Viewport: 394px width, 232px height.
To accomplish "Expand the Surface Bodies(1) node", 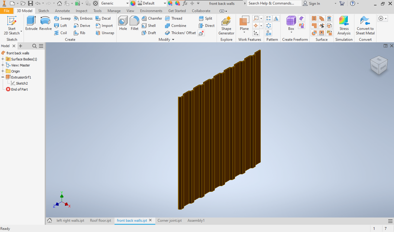I will click(3, 59).
